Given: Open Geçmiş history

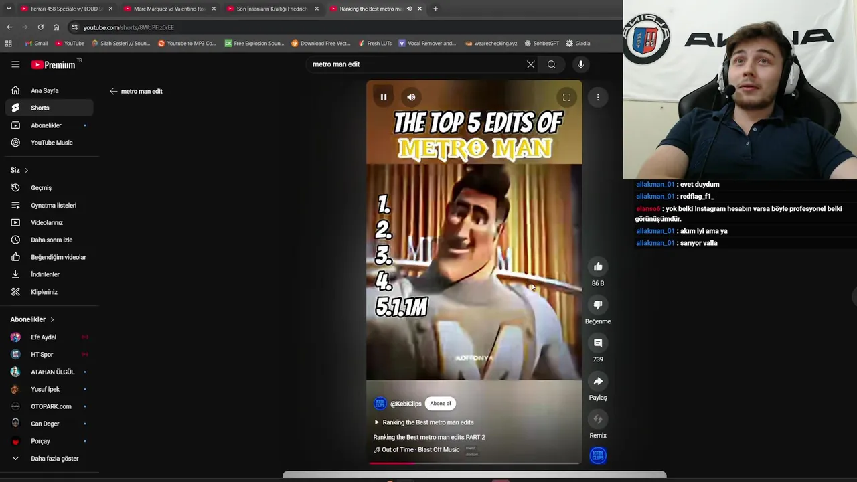Looking at the screenshot, I should pos(49,188).
